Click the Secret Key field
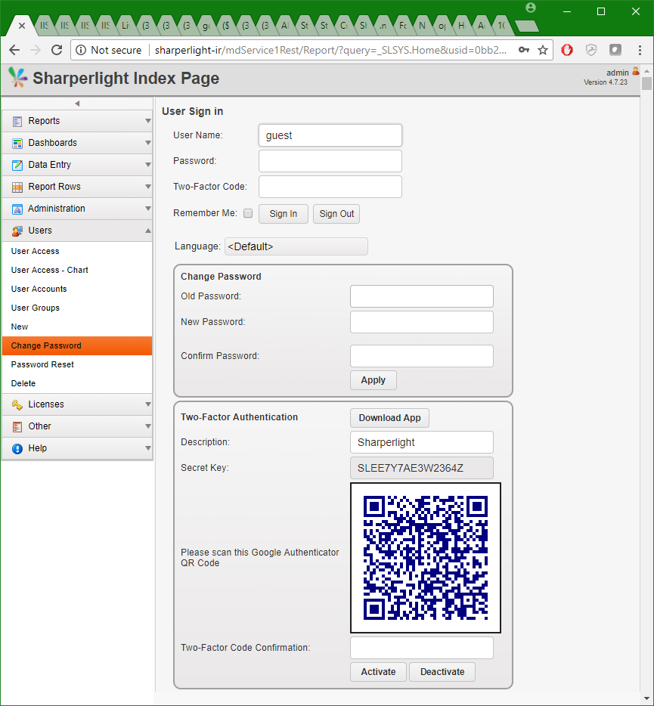This screenshot has height=706, width=654. click(x=422, y=468)
